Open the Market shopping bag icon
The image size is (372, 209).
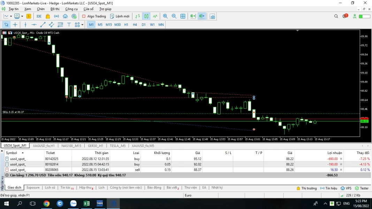(48, 16)
